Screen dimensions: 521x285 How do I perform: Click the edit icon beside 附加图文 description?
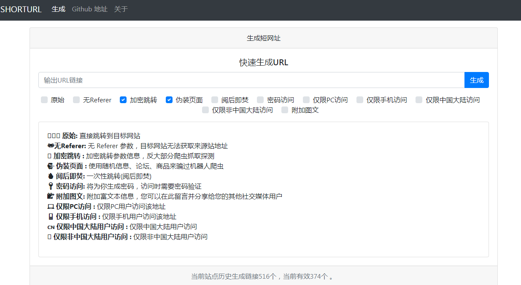click(51, 197)
